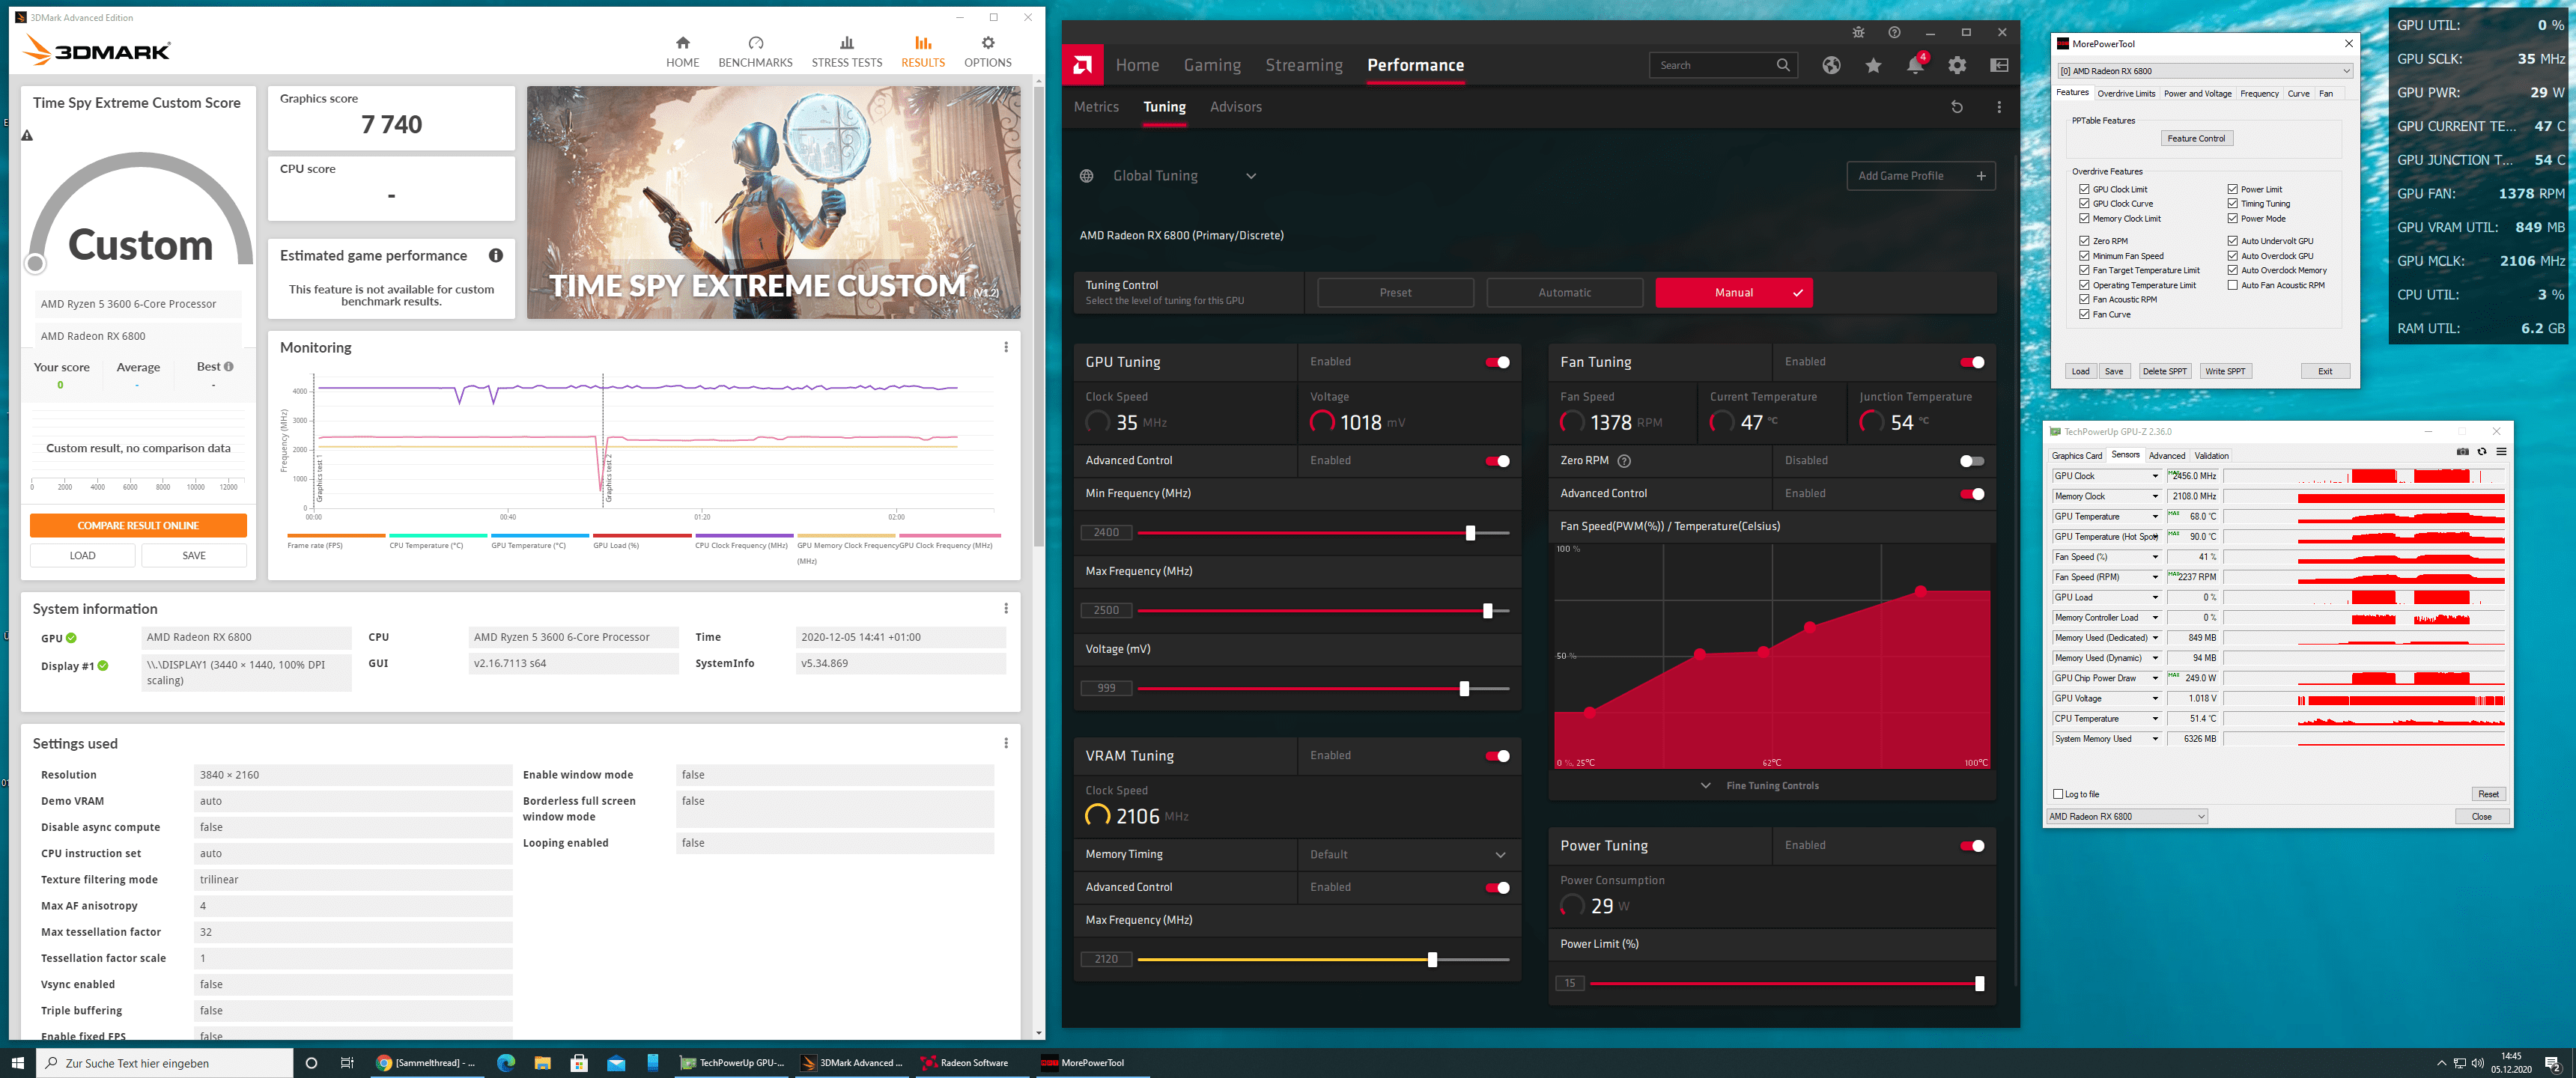Adjust Voltage (mV) slider handle
Viewport: 2576px width, 1078px height.
pyautogui.click(x=1463, y=689)
